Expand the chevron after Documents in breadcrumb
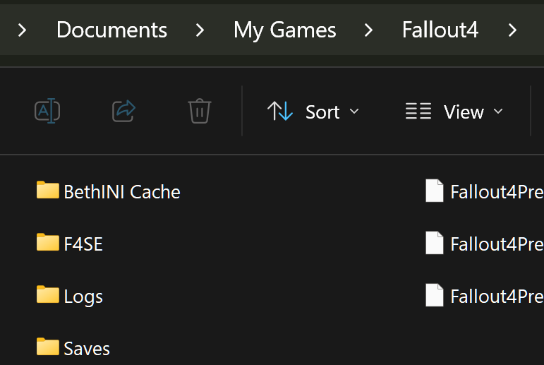Image resolution: width=544 pixels, height=365 pixels. [x=200, y=30]
